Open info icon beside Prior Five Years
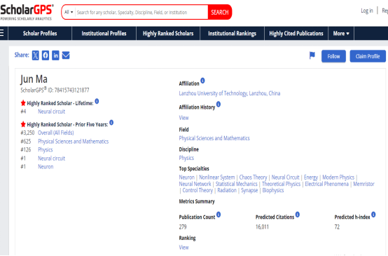This screenshot has height=256, width=388. click(x=111, y=123)
